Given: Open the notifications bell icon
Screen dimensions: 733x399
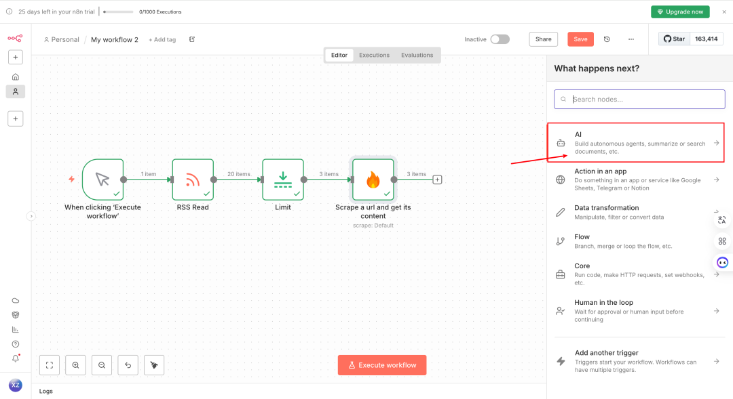Looking at the screenshot, I should (x=16, y=358).
